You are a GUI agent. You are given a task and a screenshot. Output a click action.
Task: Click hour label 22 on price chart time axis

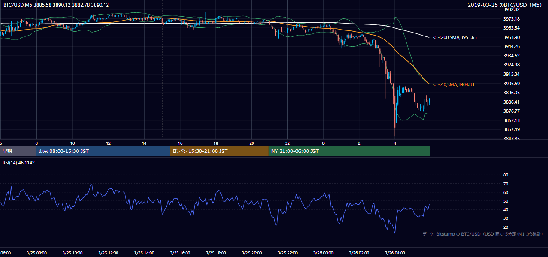tap(288, 143)
